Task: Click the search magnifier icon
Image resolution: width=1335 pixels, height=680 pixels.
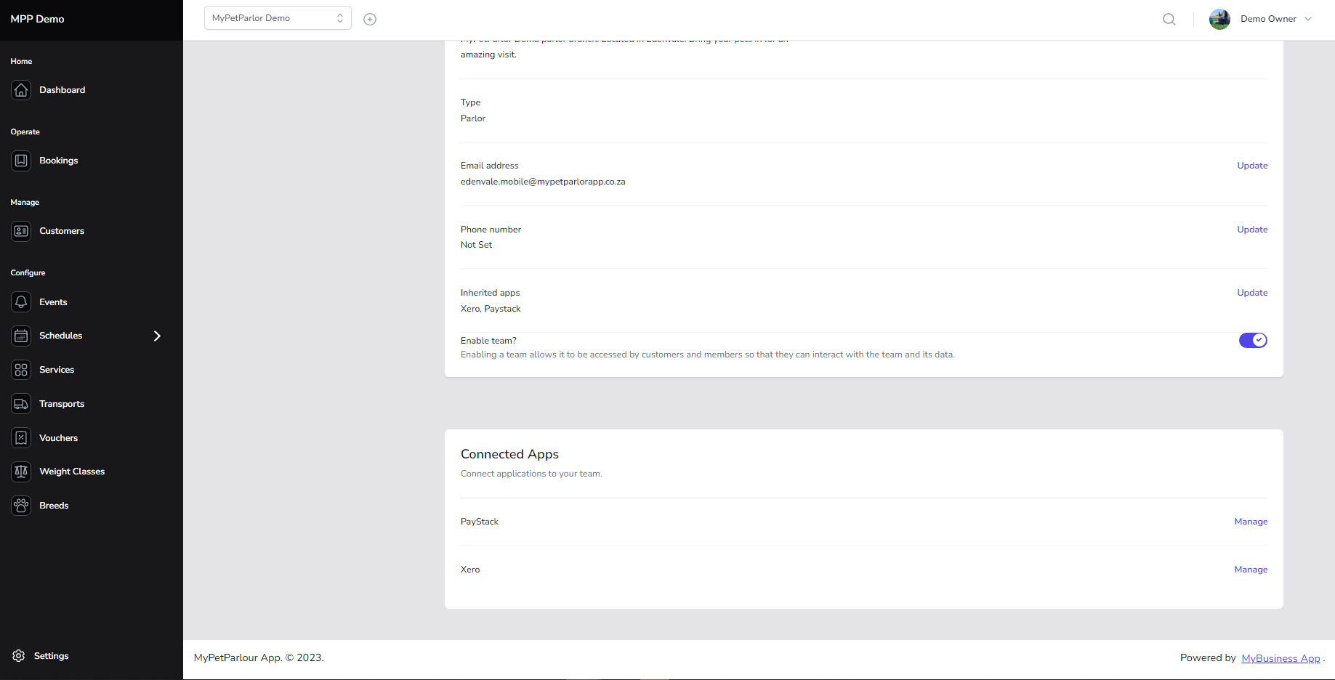Action: [x=1169, y=19]
